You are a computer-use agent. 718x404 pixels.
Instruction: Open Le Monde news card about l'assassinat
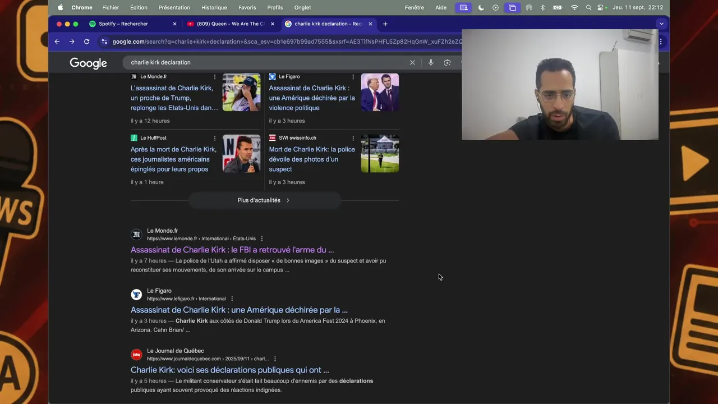[174, 98]
